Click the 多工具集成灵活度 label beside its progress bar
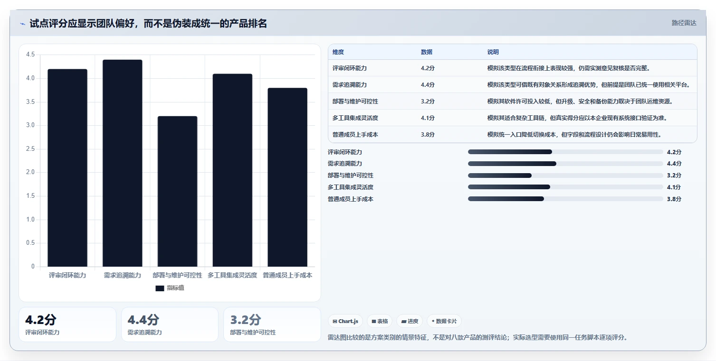The image size is (716, 361). click(x=351, y=187)
